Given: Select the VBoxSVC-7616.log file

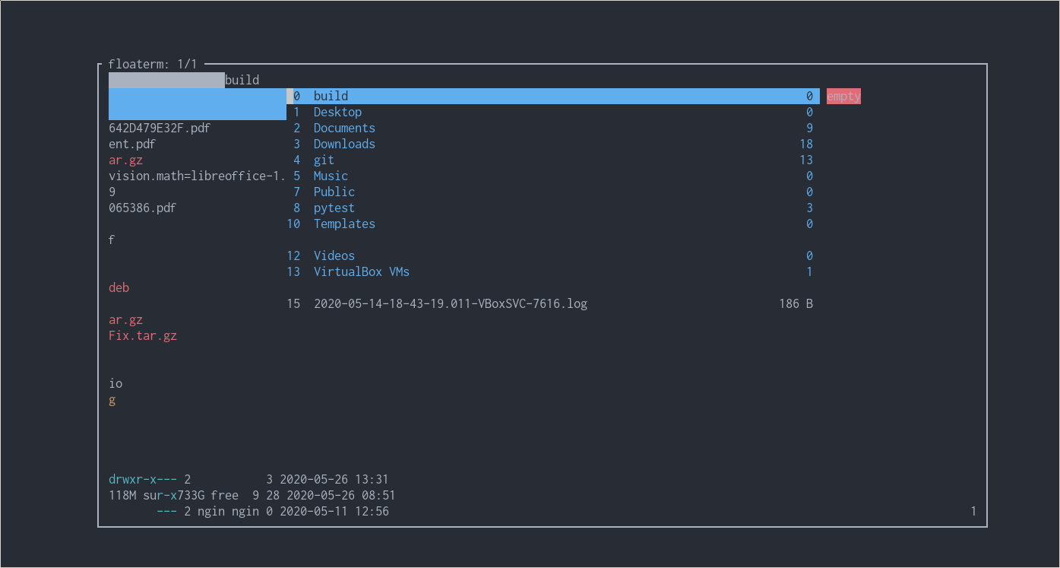Looking at the screenshot, I should click(x=450, y=303).
